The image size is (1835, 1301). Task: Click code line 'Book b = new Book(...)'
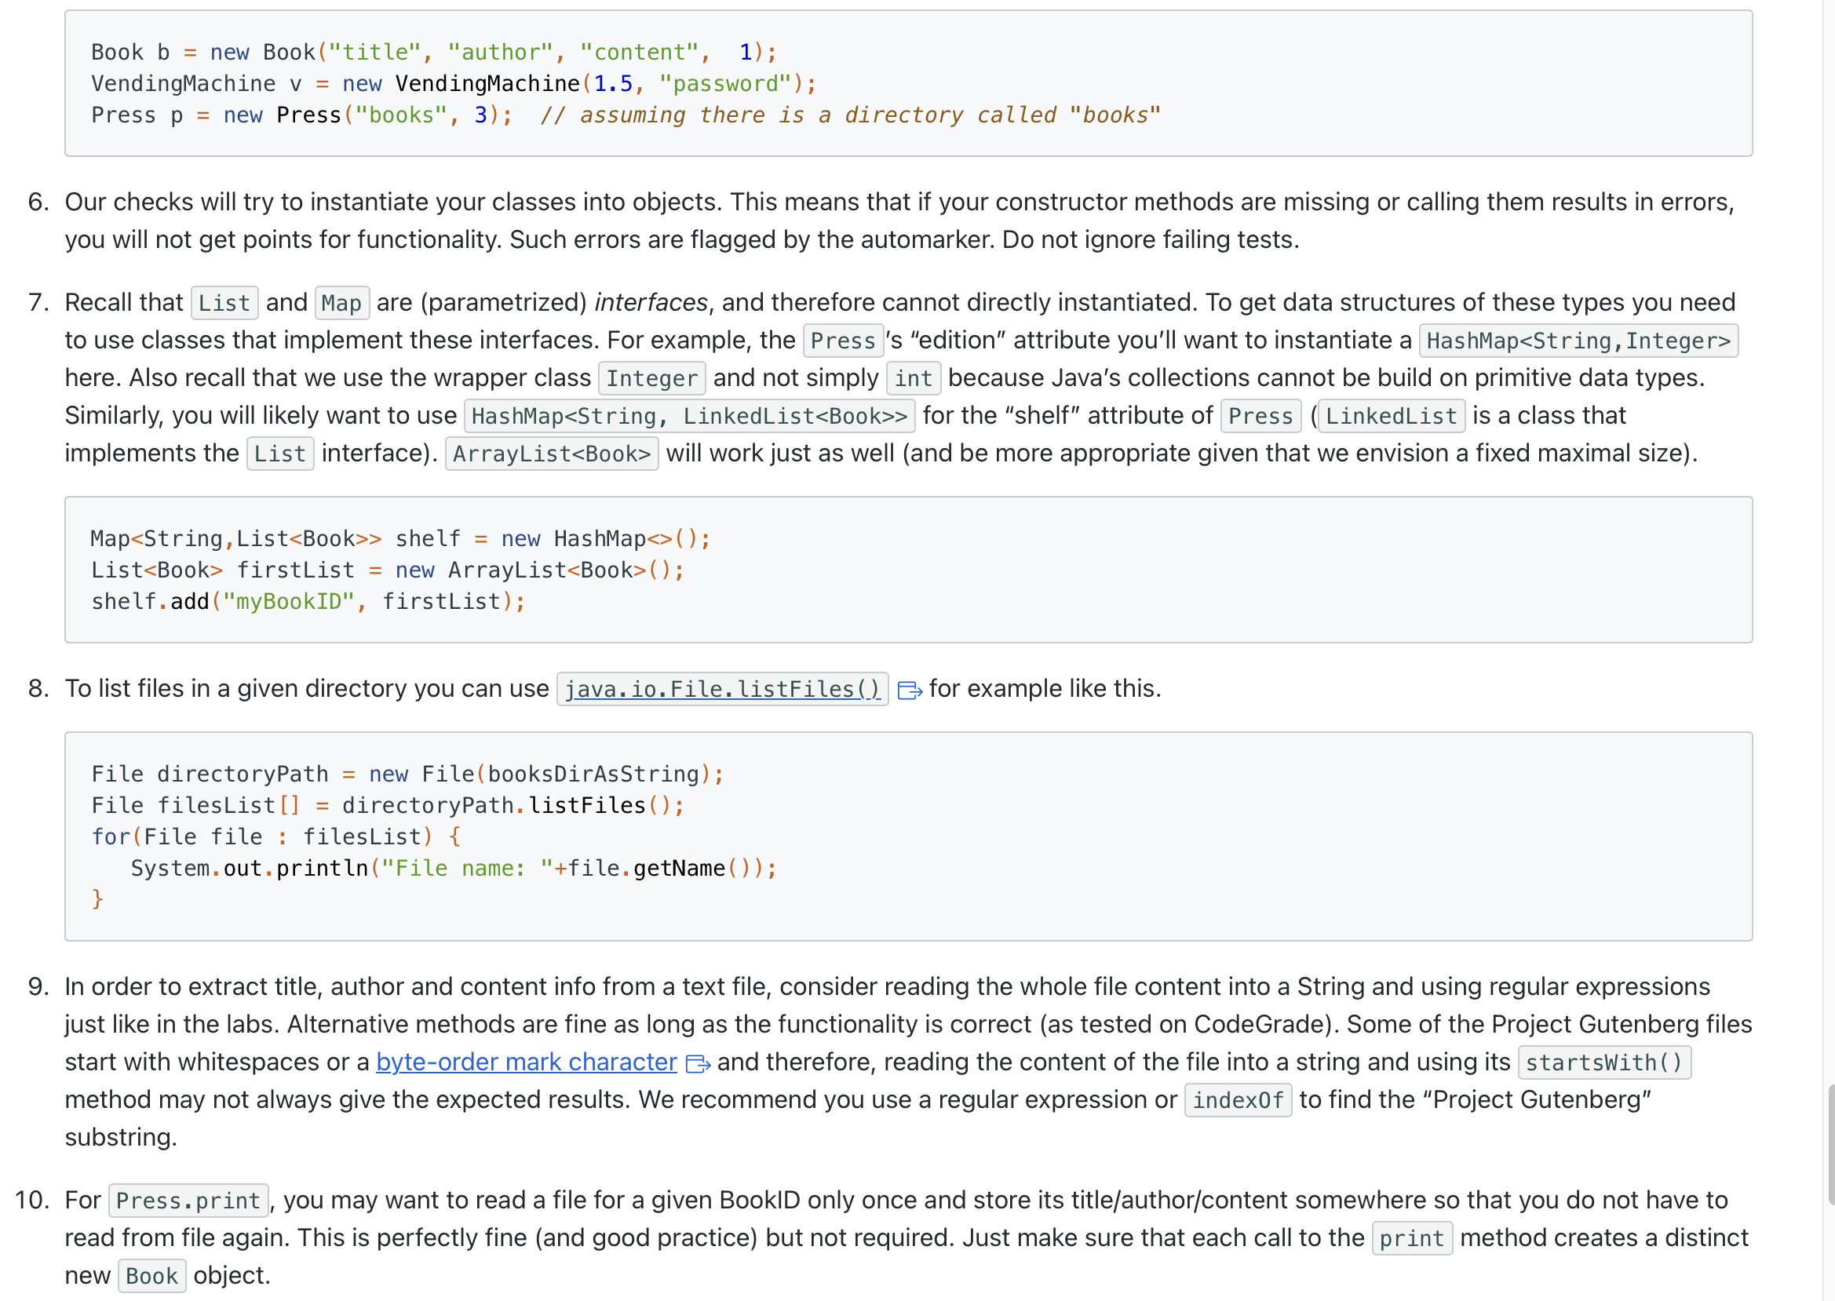click(433, 52)
